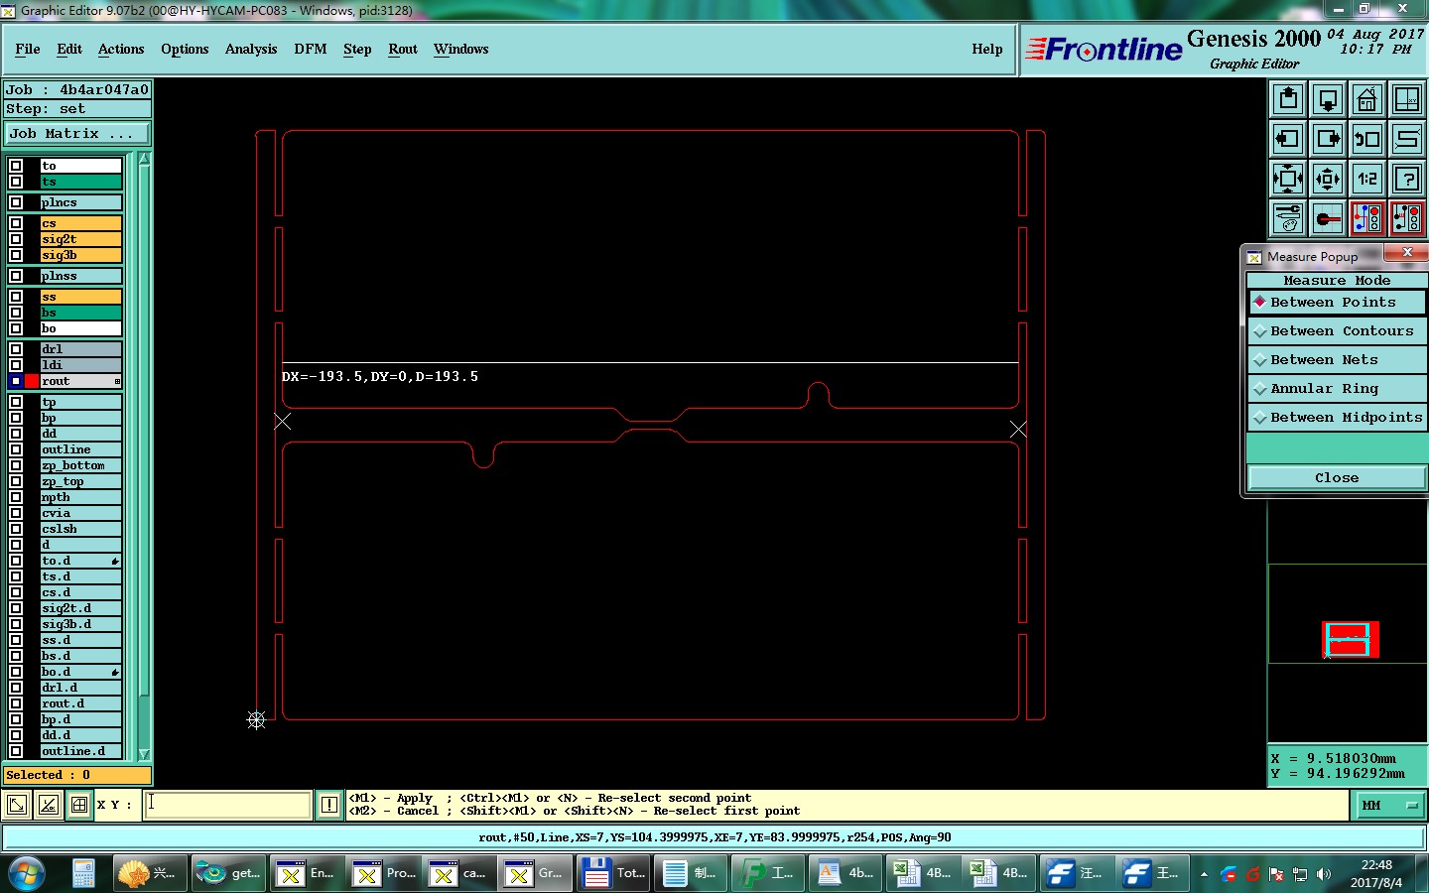Click the volume speaker tray icon
The width and height of the screenshot is (1429, 893).
pos(1324,874)
